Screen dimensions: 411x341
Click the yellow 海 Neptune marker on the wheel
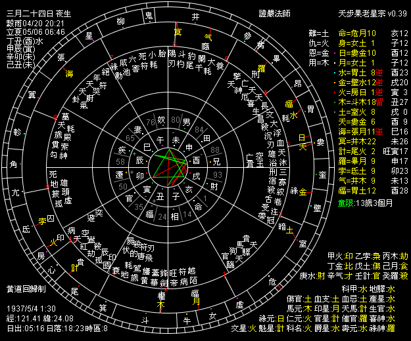click(x=70, y=74)
